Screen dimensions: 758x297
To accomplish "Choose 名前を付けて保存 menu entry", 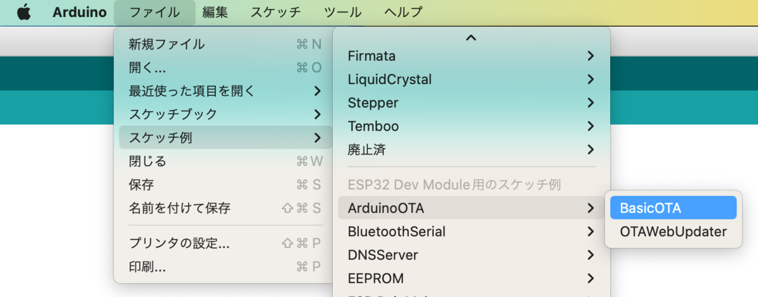I will 179,208.
